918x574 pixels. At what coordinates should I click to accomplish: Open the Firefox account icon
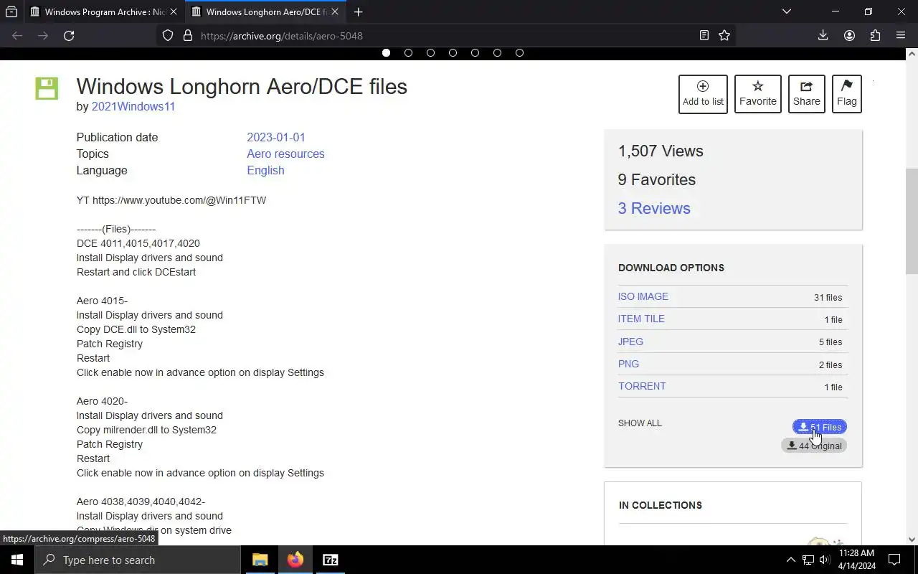tap(849, 35)
